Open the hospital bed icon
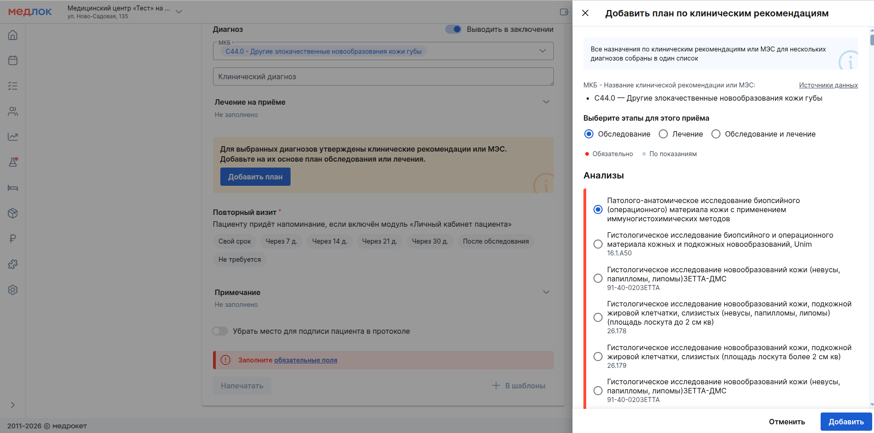 click(13, 188)
